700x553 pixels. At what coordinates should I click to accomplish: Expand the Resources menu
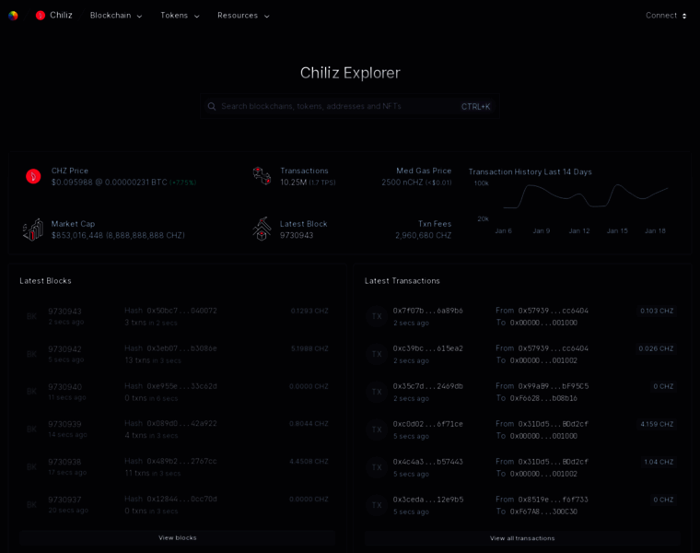pyautogui.click(x=243, y=16)
